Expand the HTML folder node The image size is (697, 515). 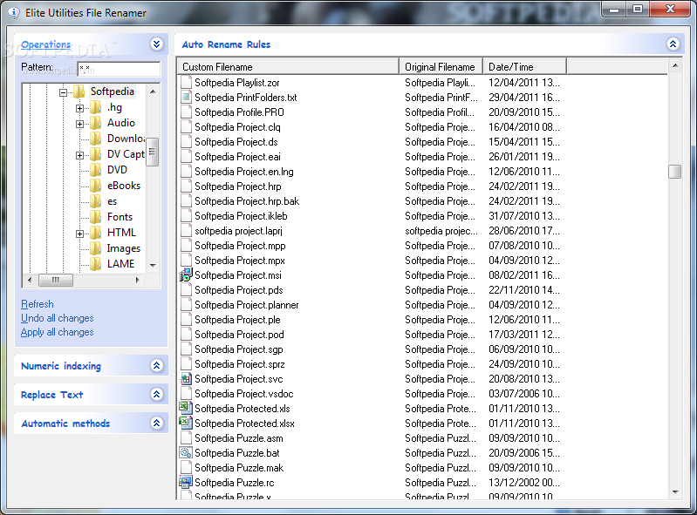(x=79, y=234)
